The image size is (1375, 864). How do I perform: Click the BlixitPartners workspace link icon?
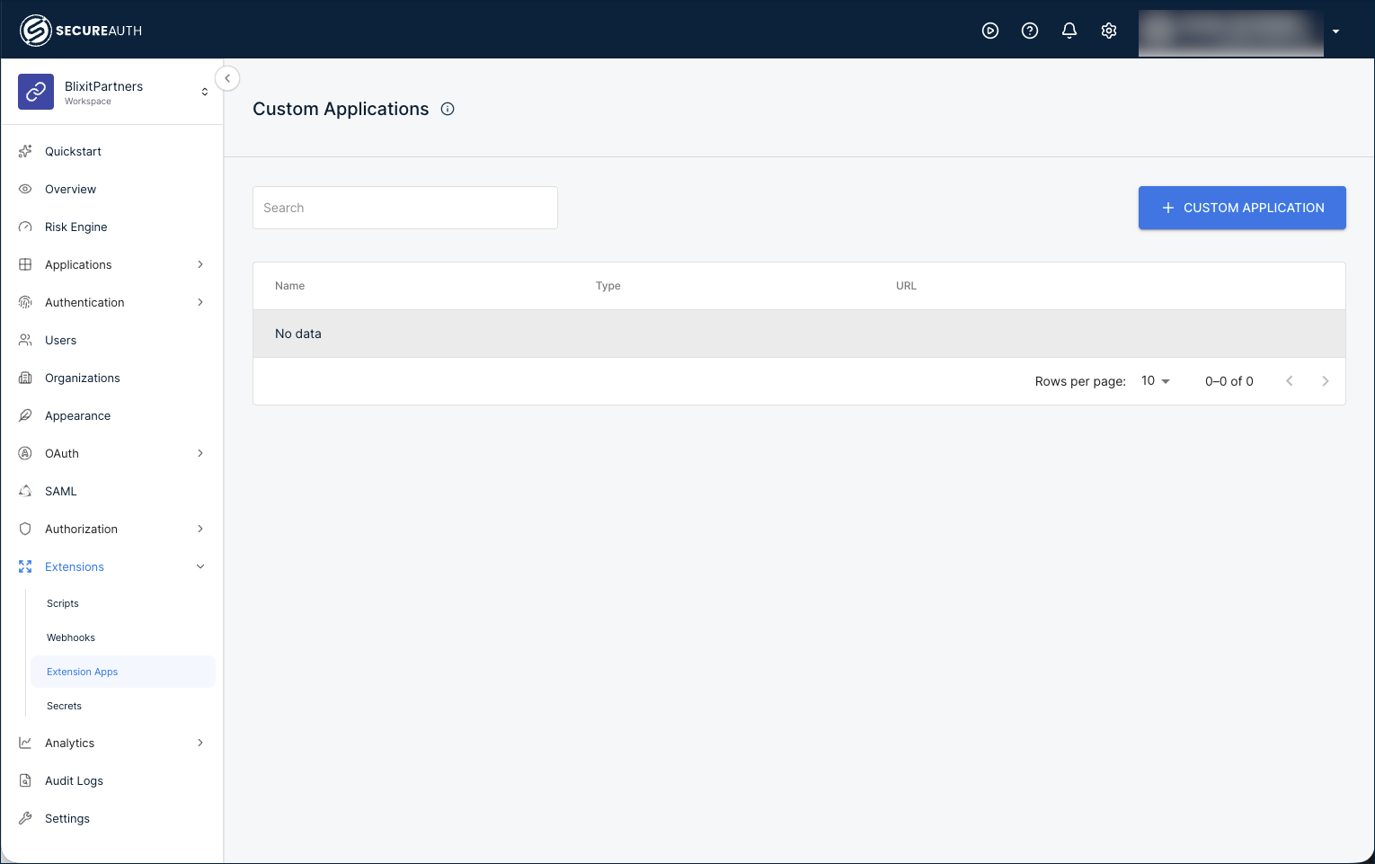pyautogui.click(x=36, y=92)
